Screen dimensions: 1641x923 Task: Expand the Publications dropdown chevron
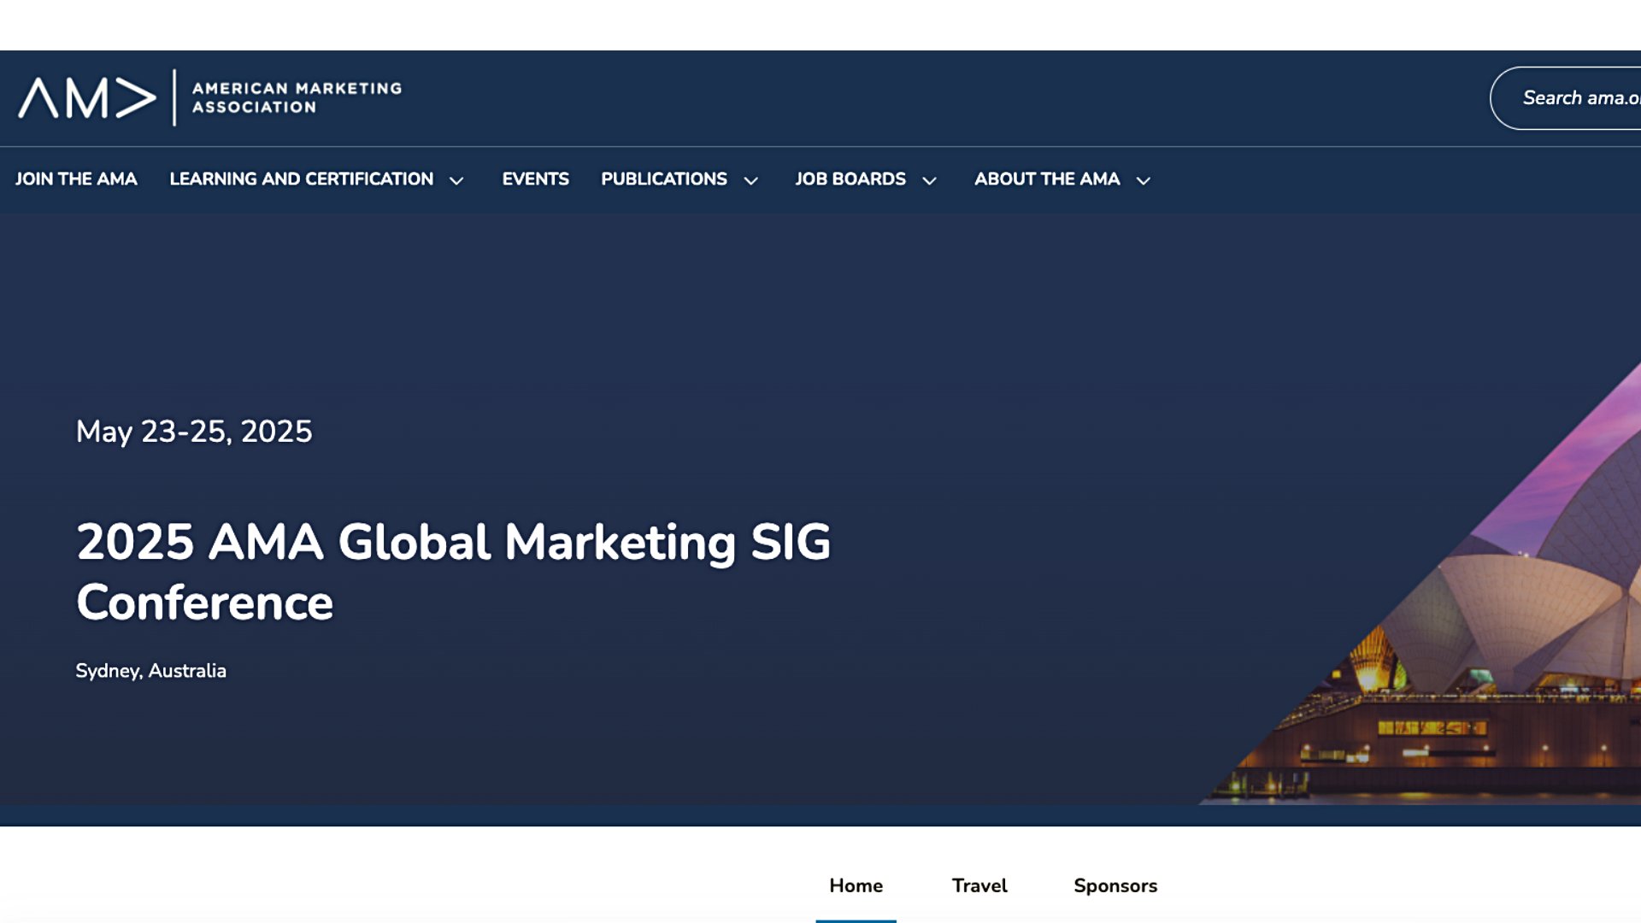click(751, 180)
